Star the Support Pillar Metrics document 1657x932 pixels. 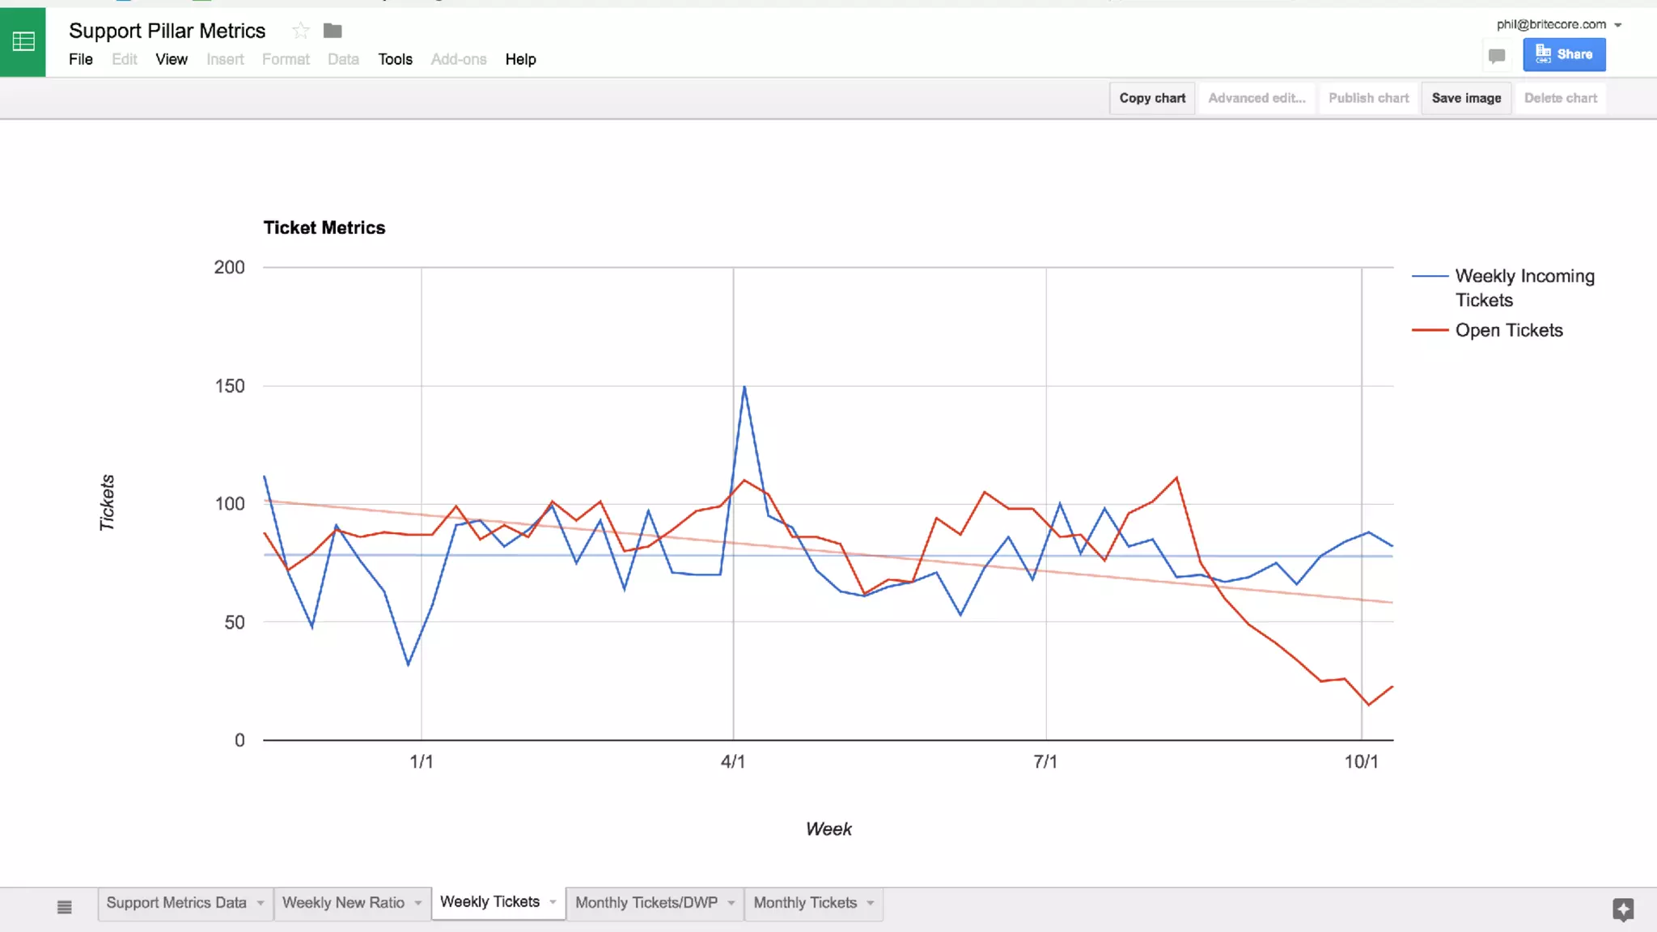tap(301, 31)
